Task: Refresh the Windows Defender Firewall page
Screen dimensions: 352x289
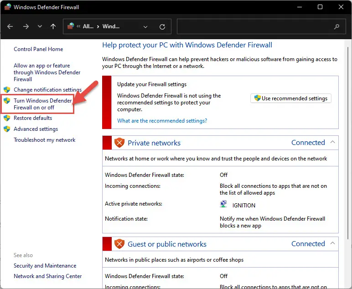Action: [x=162, y=27]
